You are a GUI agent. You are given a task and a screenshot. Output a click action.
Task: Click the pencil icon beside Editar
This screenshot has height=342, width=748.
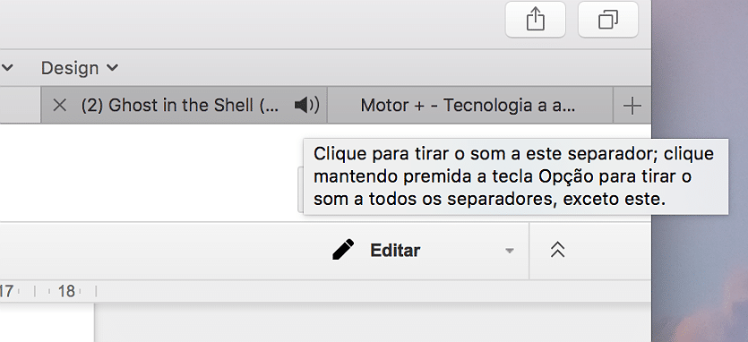(343, 250)
